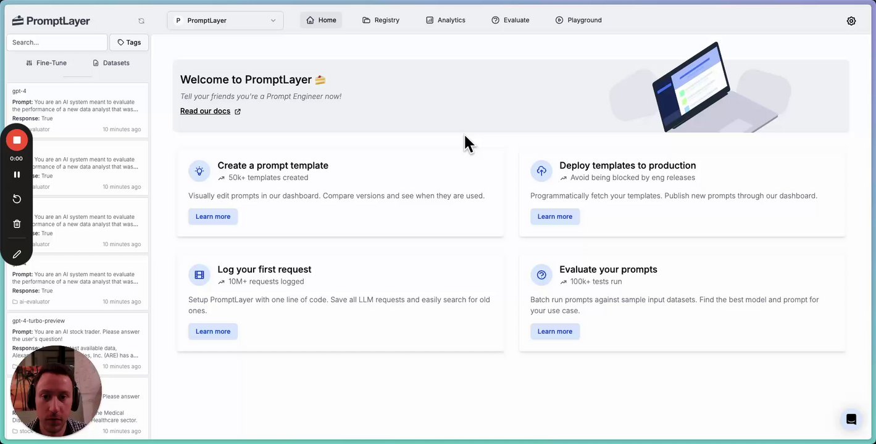Open the Tags filter
The image size is (876, 444).
pos(129,43)
